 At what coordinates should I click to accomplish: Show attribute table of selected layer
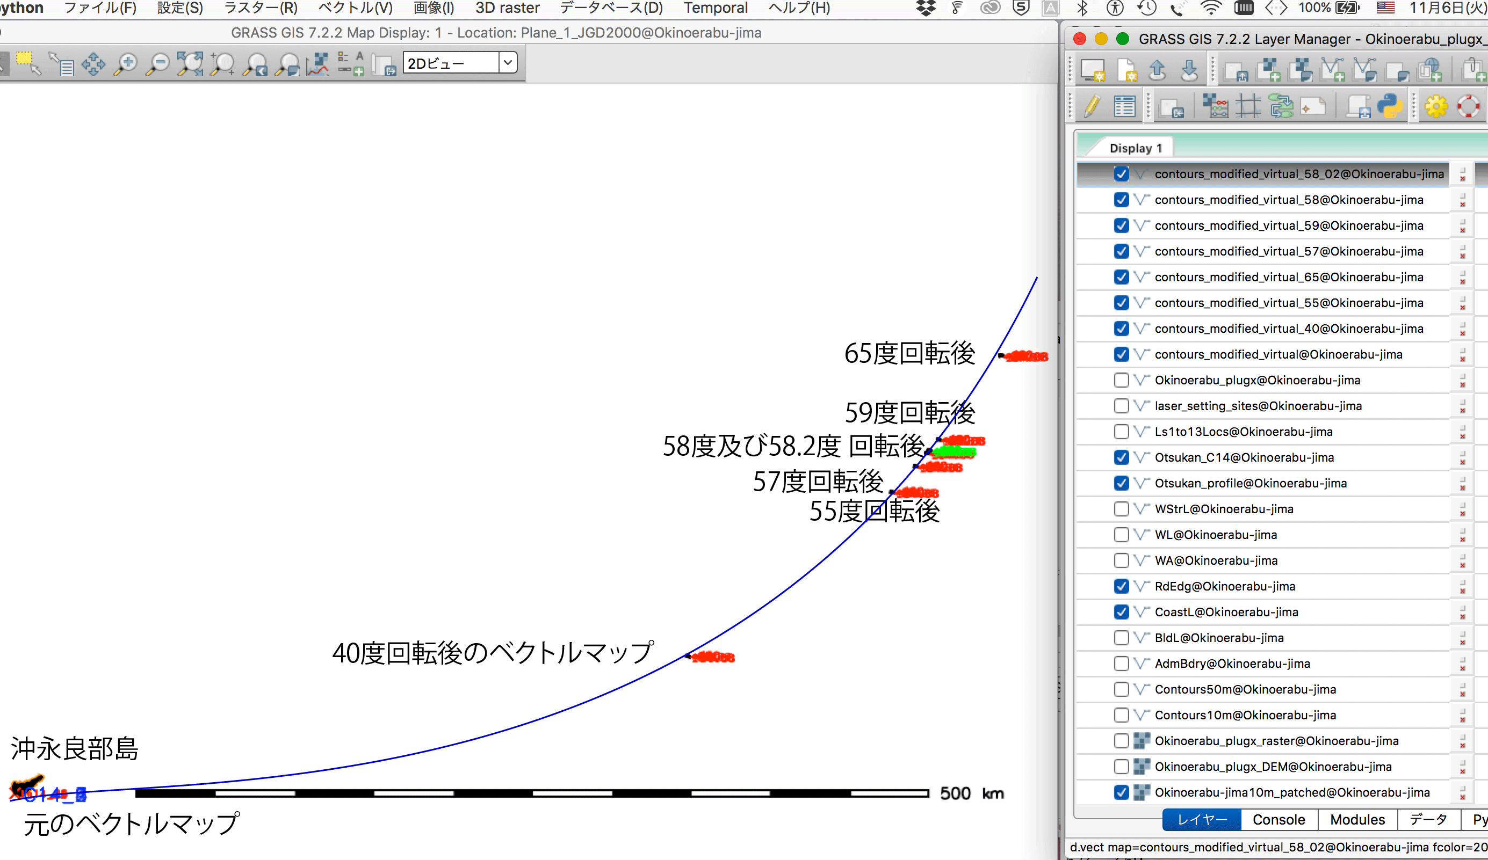[x=1124, y=107]
